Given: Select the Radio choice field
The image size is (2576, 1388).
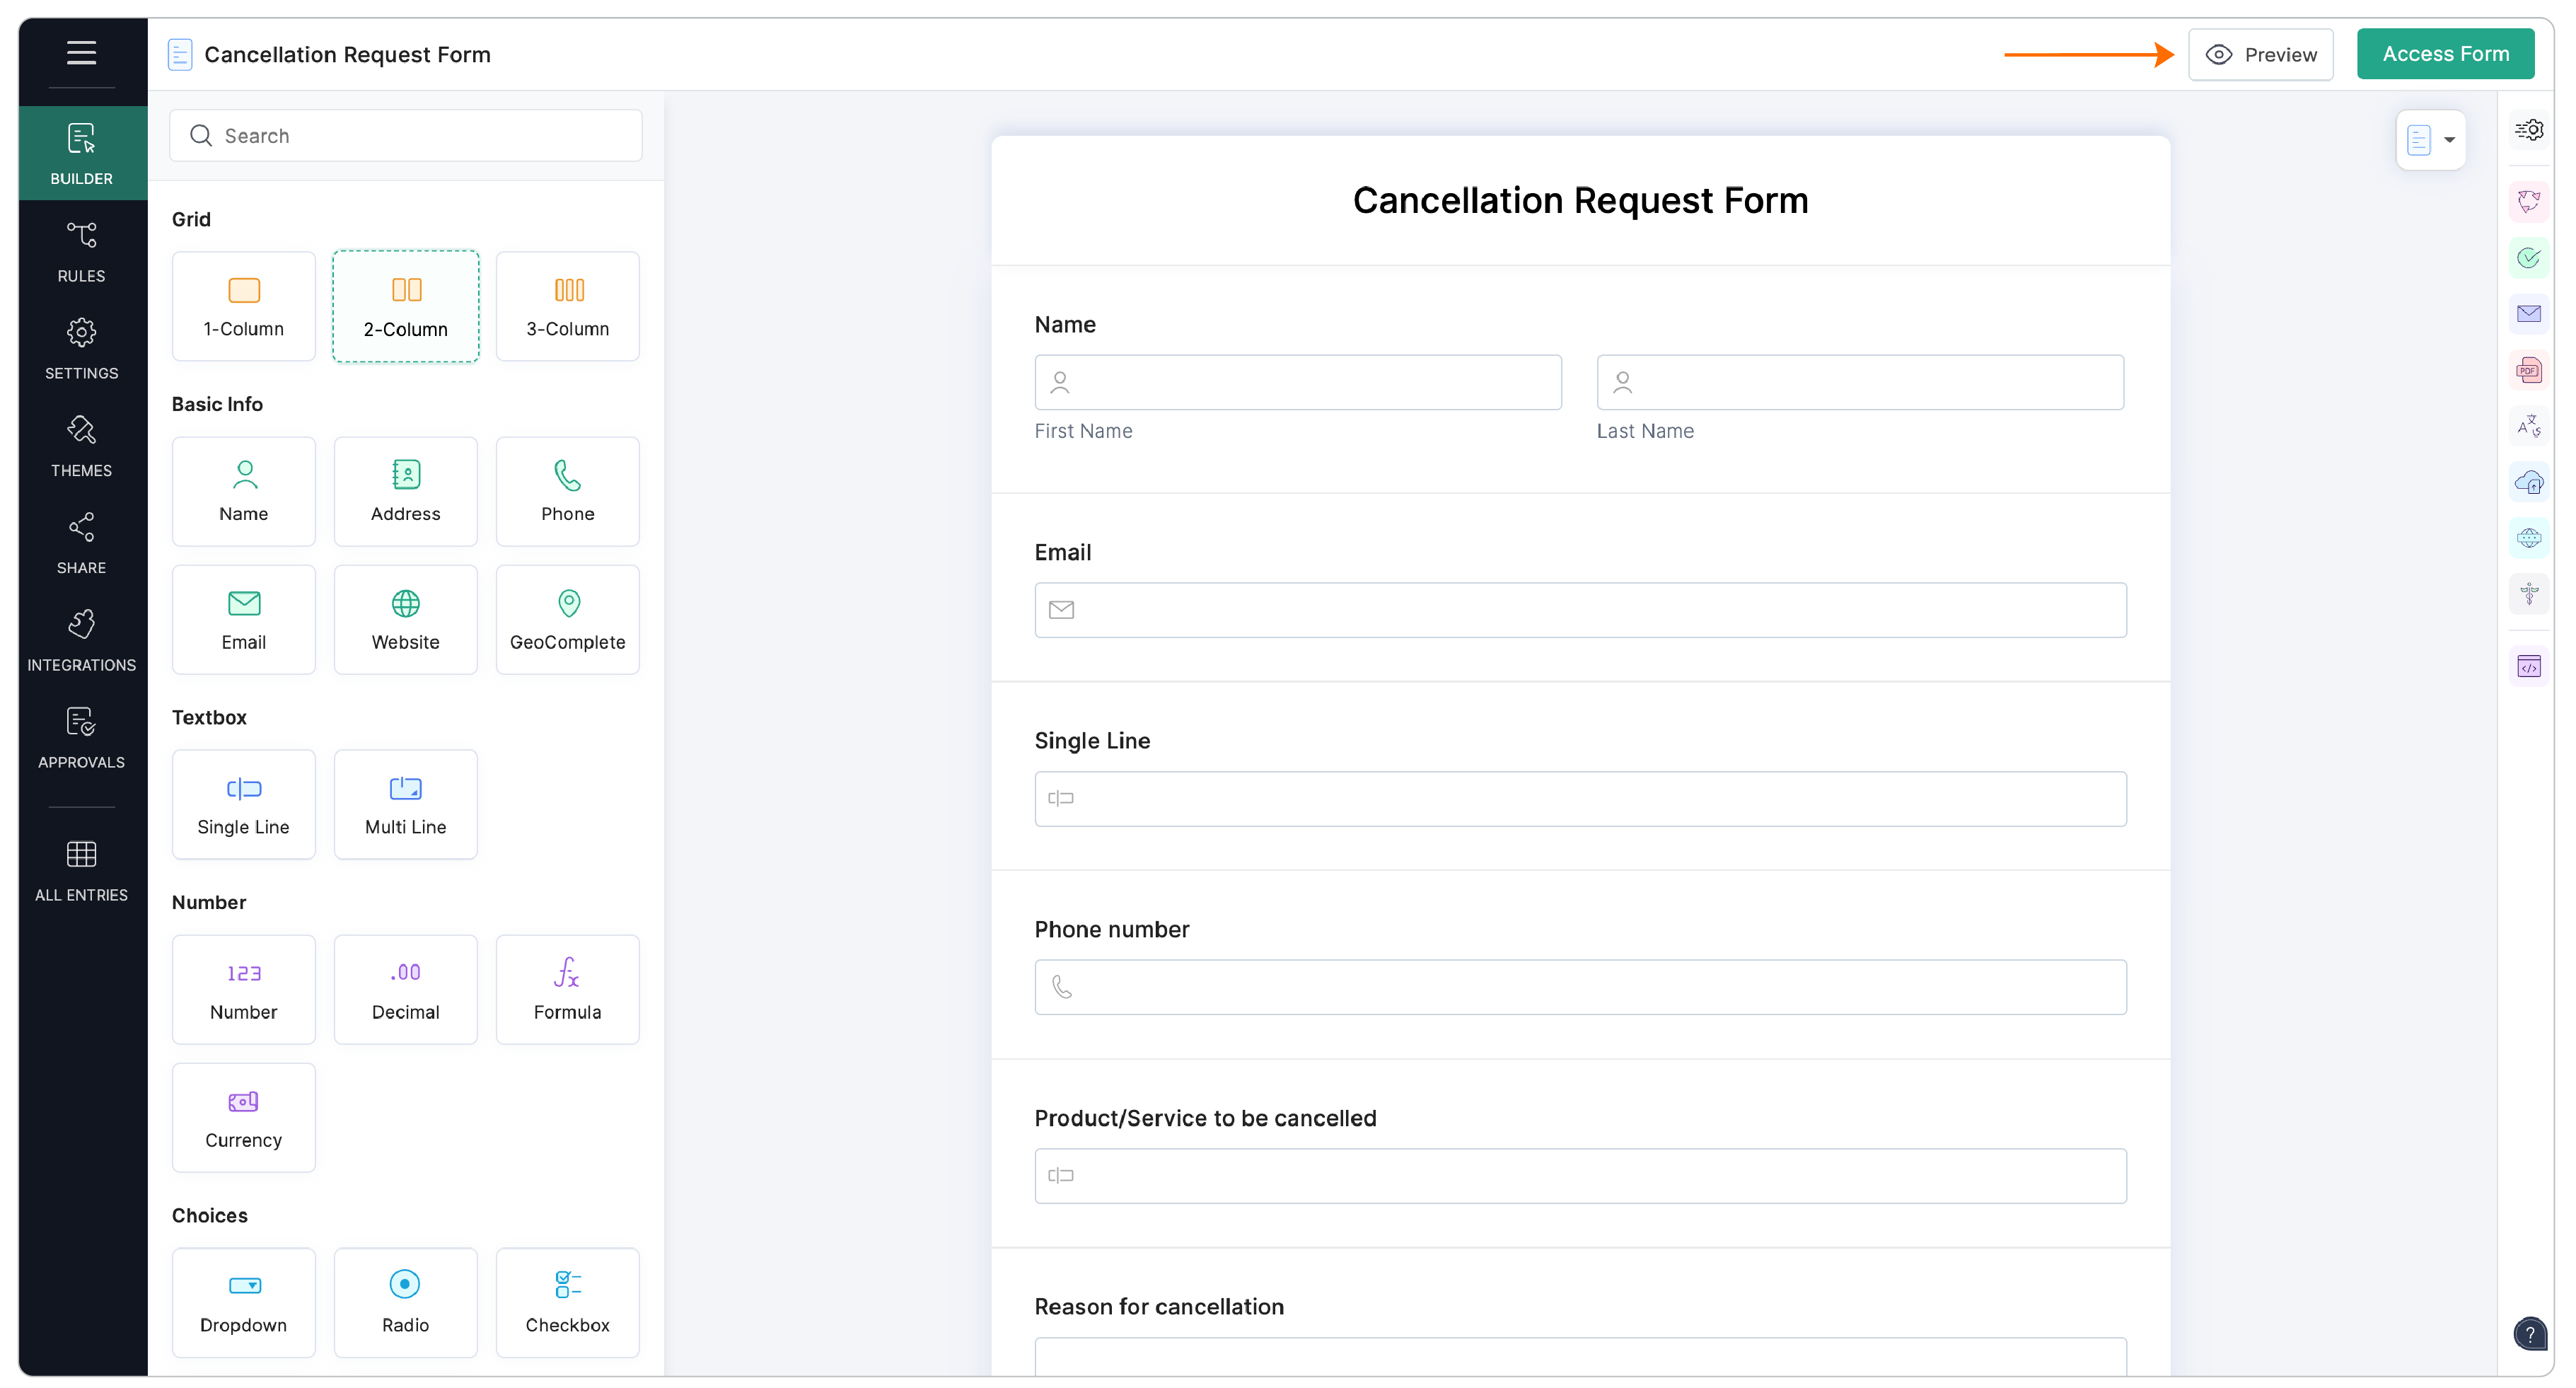Looking at the screenshot, I should tap(405, 1302).
